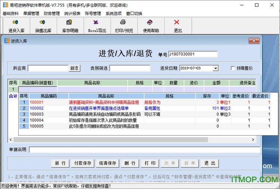Open the 库存明细 toolbar icon
280x189 pixels.
tap(70, 26)
